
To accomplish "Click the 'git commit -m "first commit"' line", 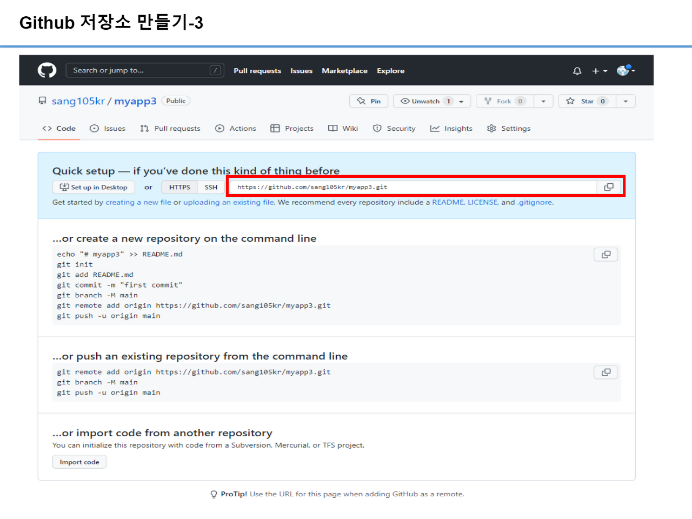I will (x=120, y=285).
